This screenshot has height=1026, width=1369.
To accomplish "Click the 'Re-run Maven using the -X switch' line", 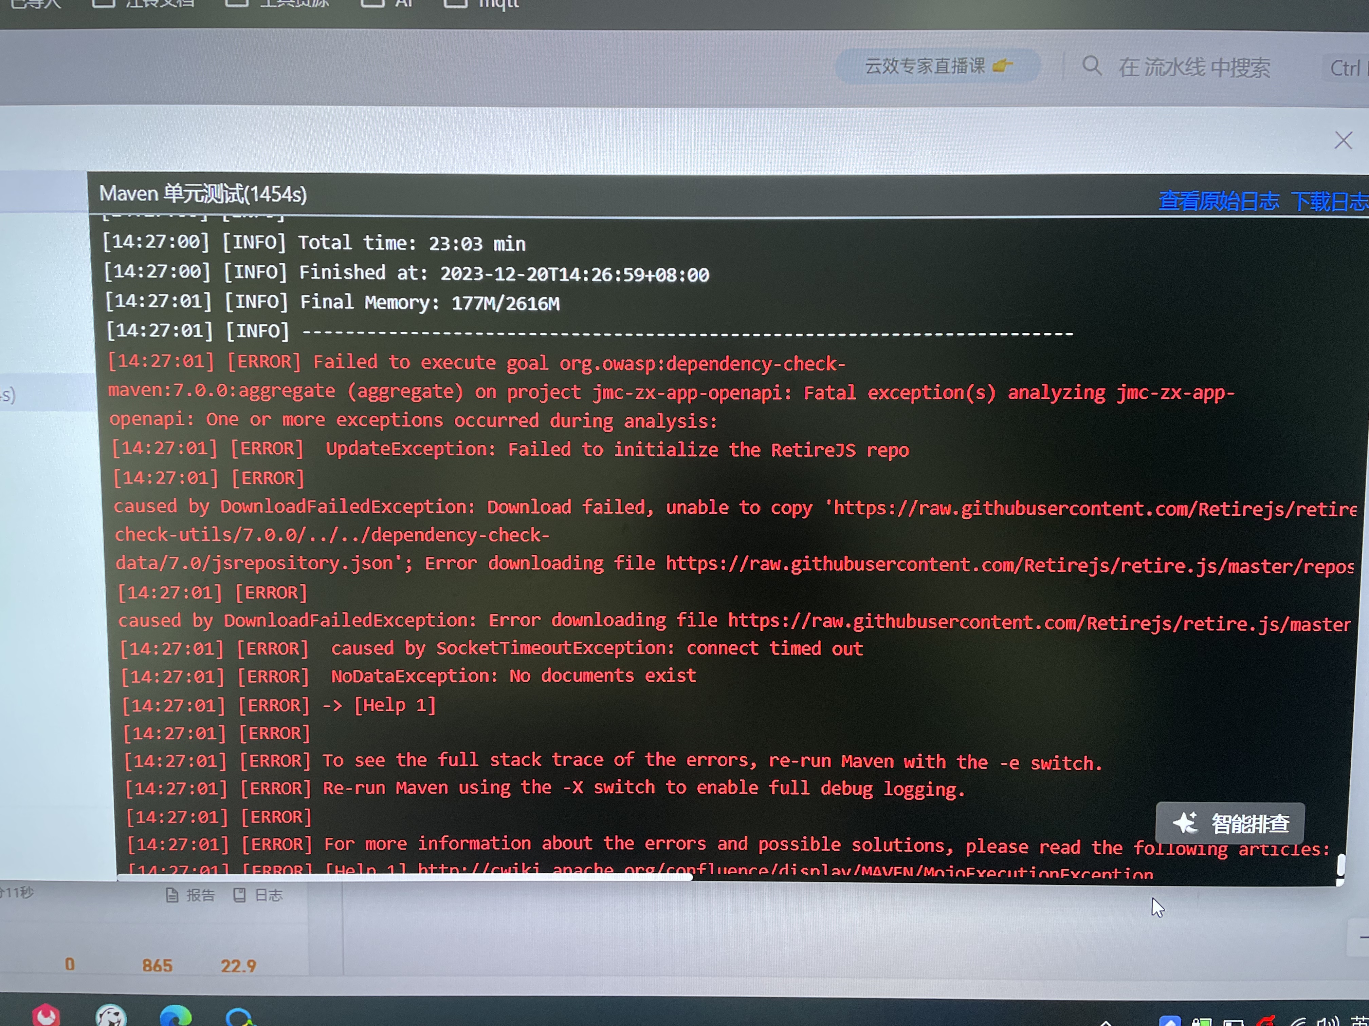I will point(545,788).
